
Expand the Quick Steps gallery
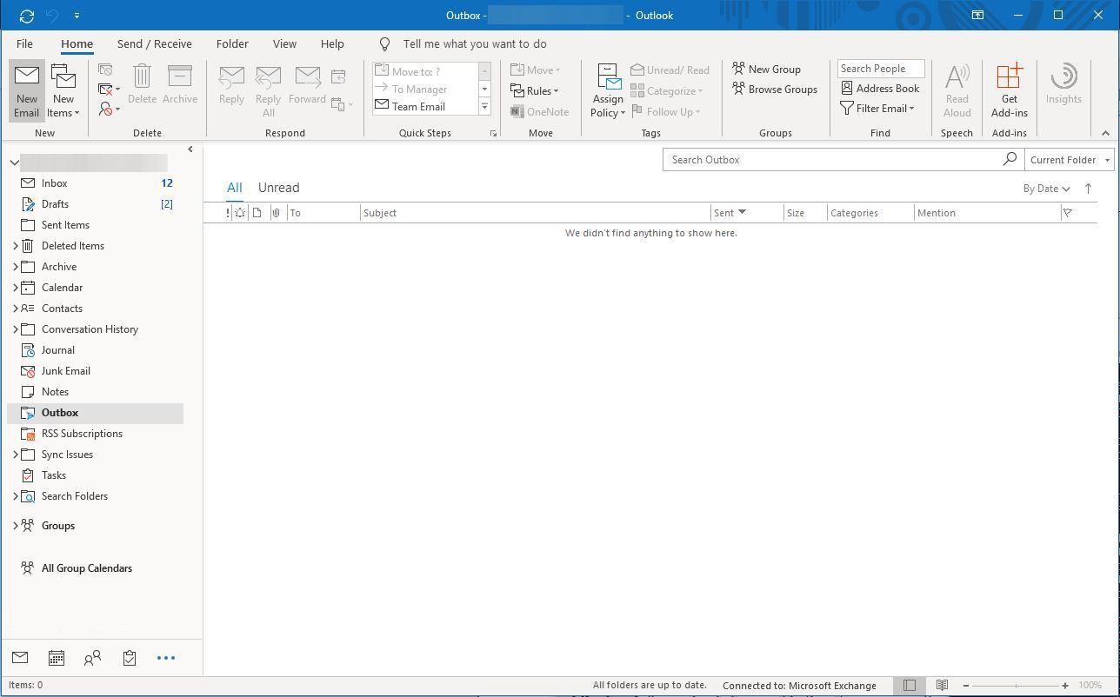coord(484,107)
